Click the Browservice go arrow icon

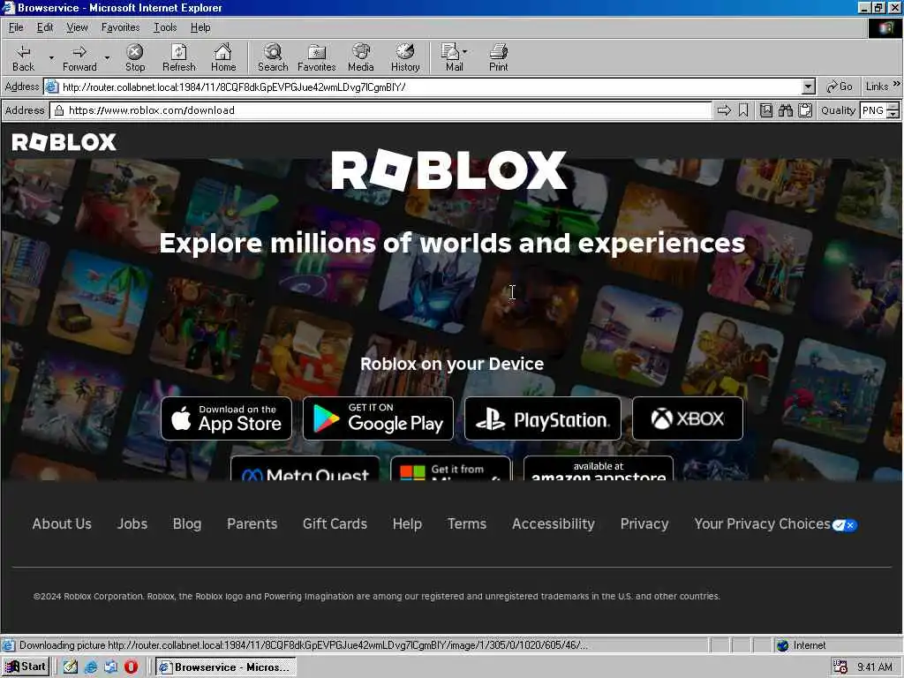[724, 110]
